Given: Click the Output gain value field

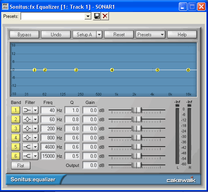Looking at the screenshot, I should tap(90, 165).
